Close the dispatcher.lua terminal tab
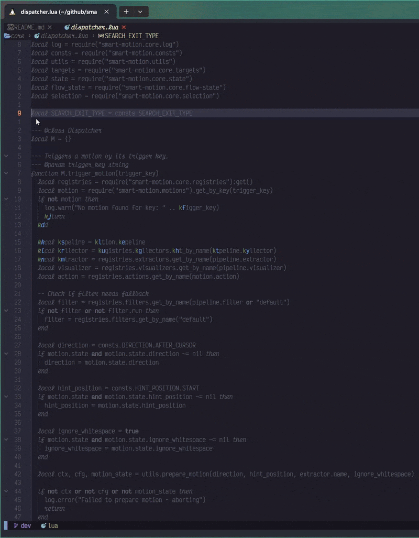The image size is (419, 538). coord(106,12)
